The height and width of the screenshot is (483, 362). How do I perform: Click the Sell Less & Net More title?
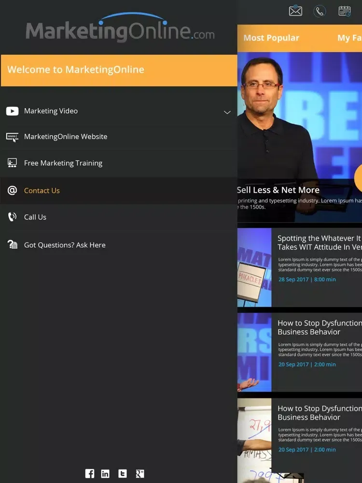278,190
